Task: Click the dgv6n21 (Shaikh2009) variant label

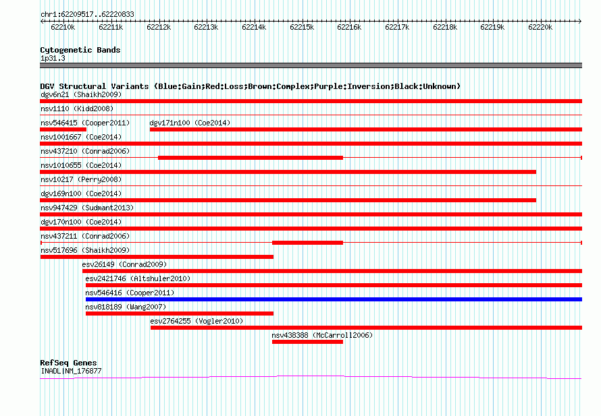Action: tap(81, 94)
